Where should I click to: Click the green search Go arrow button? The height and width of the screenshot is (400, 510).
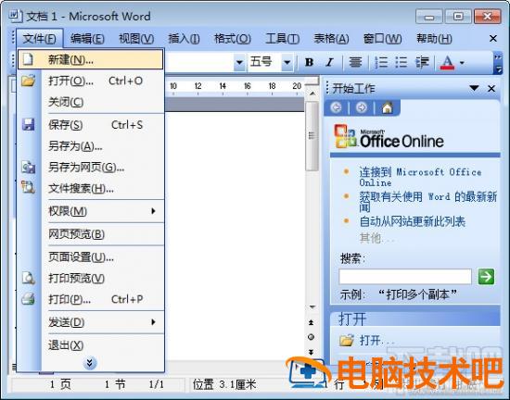coord(486,277)
